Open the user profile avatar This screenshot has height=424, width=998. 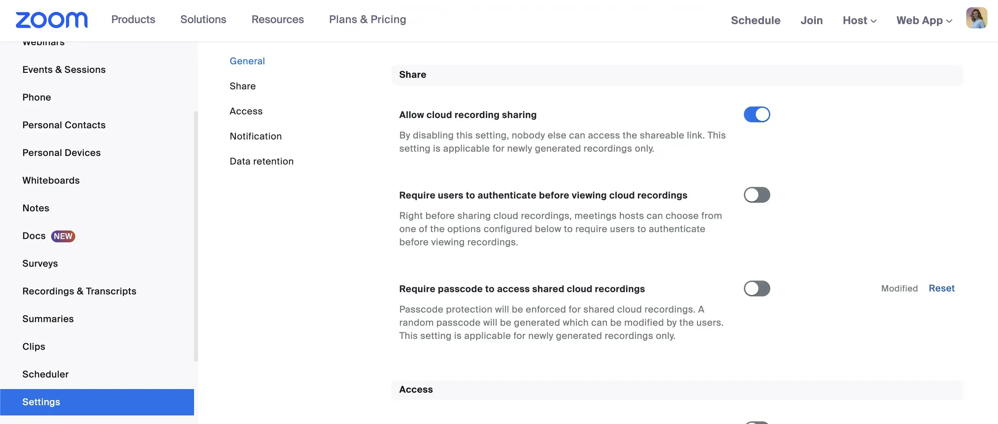coord(976,18)
